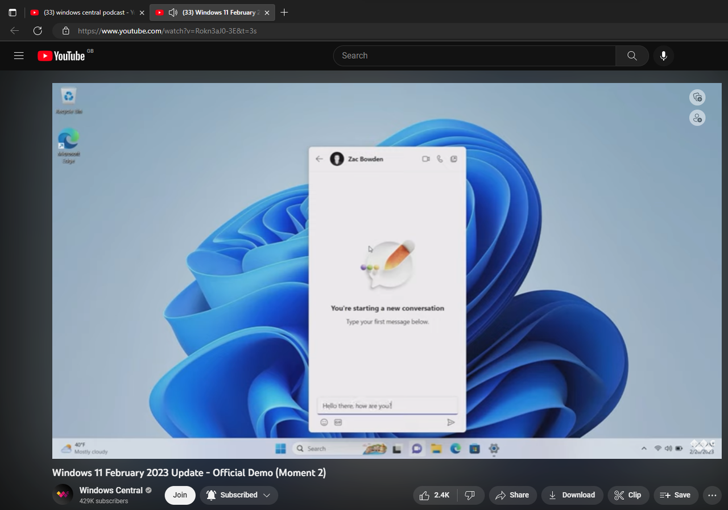Start voice search with microphone icon

click(x=663, y=56)
